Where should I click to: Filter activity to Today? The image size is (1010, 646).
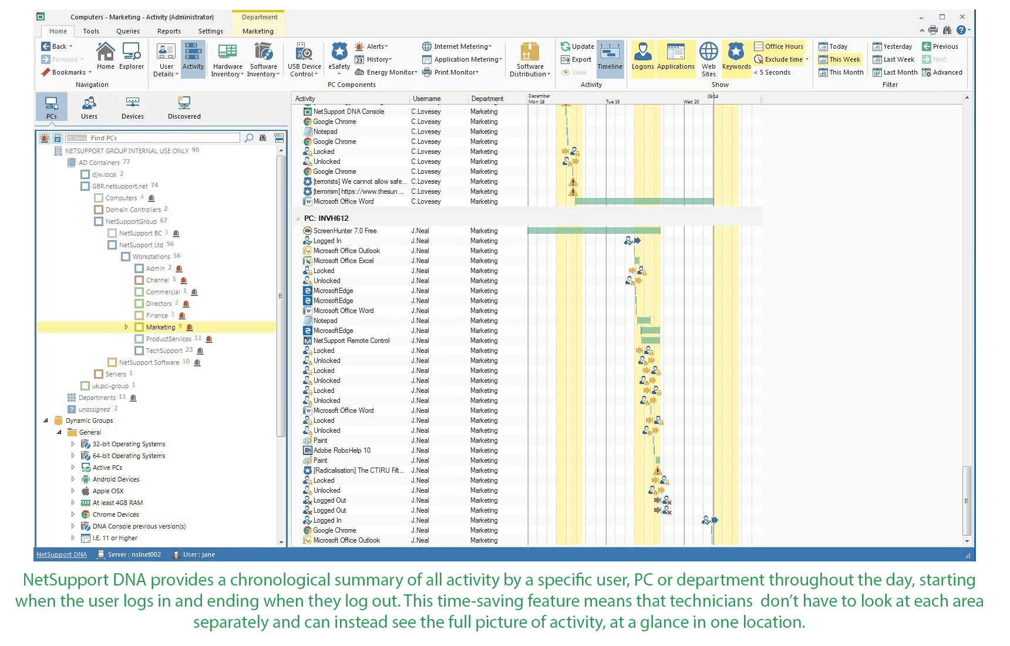click(x=833, y=46)
